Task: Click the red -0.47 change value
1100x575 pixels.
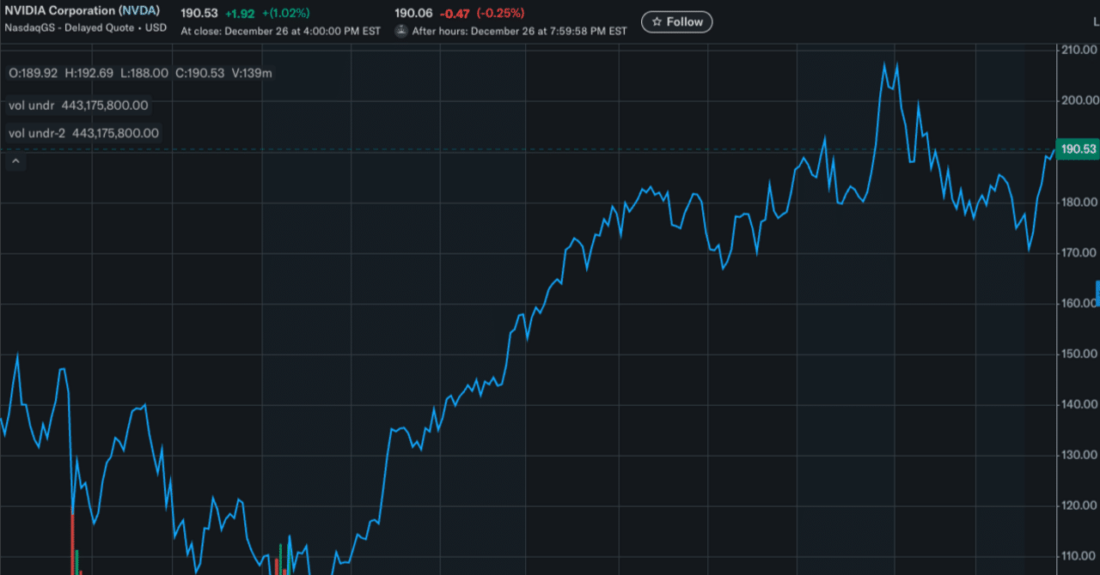Action: click(455, 13)
